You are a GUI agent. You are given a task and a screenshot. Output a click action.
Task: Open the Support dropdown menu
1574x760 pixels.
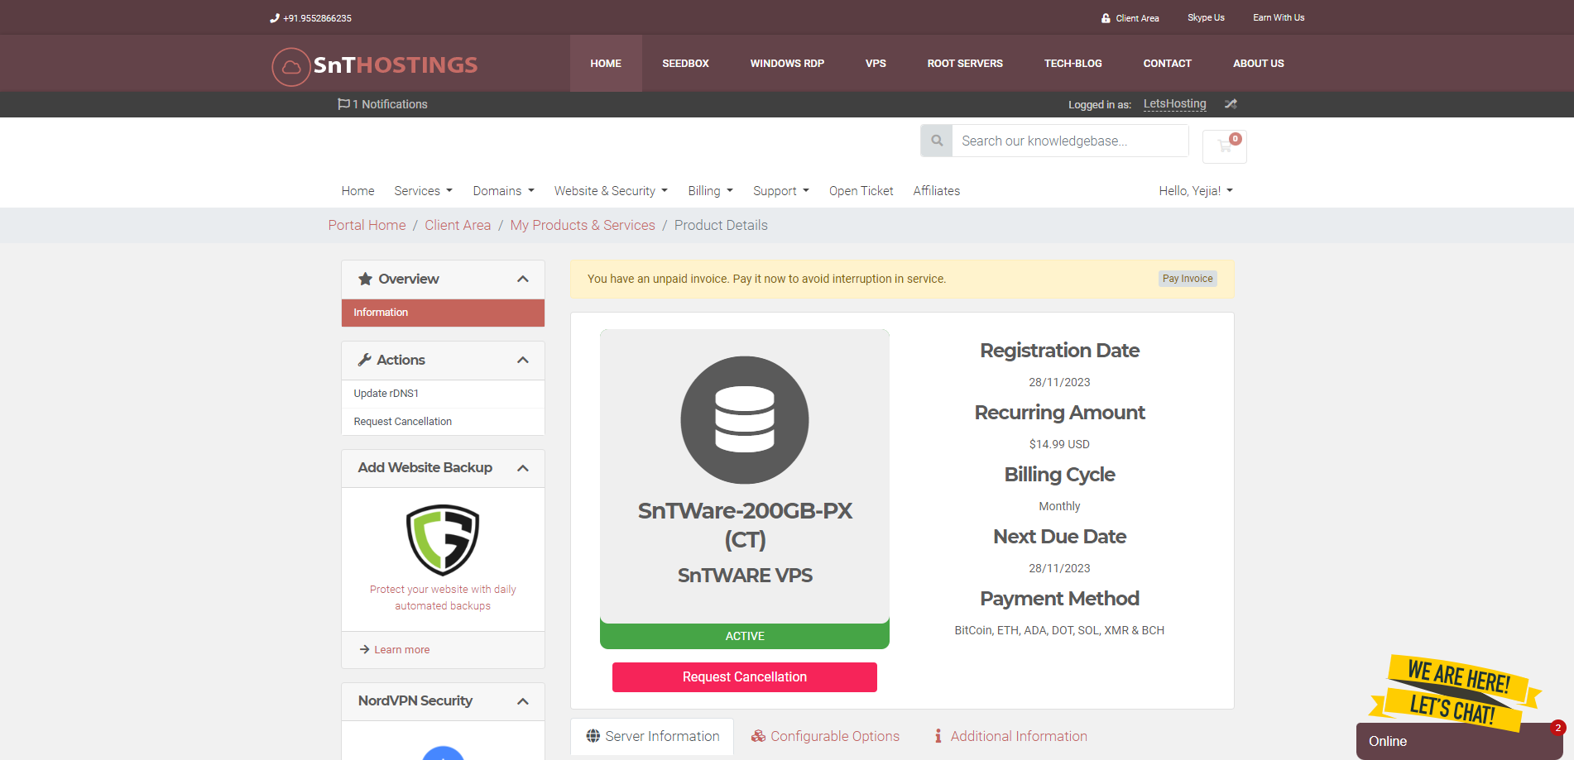[781, 191]
